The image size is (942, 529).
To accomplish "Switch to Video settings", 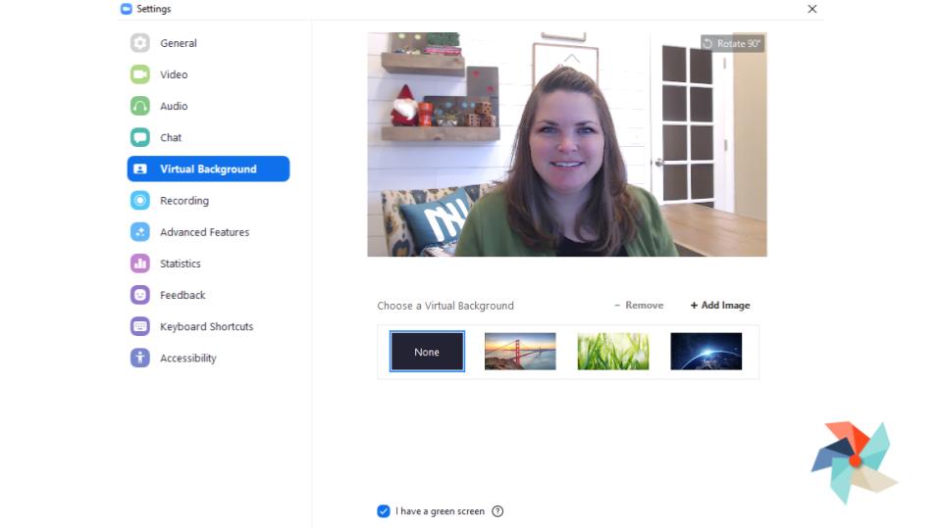I will coord(174,74).
